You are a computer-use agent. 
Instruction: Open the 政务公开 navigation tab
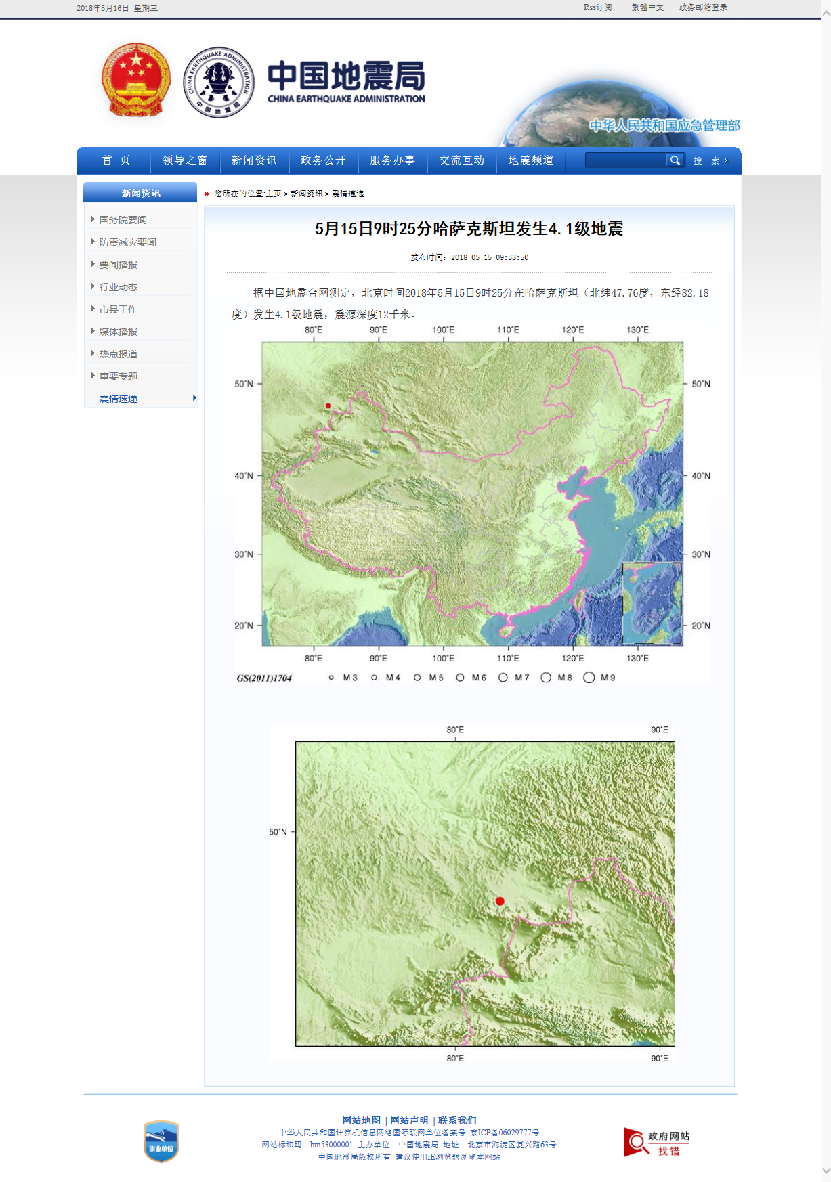[x=323, y=160]
